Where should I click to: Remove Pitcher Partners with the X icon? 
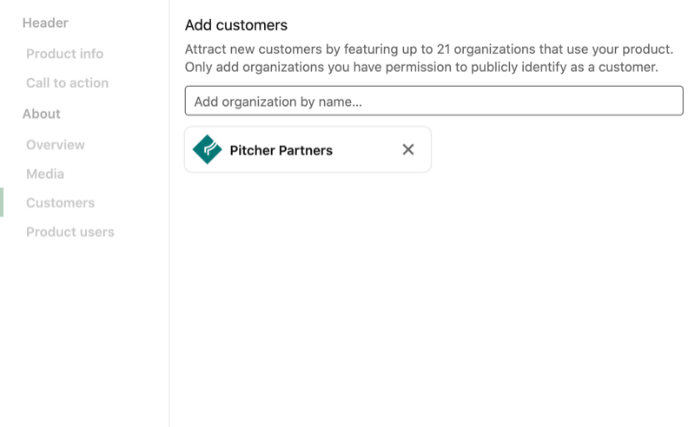(x=408, y=150)
